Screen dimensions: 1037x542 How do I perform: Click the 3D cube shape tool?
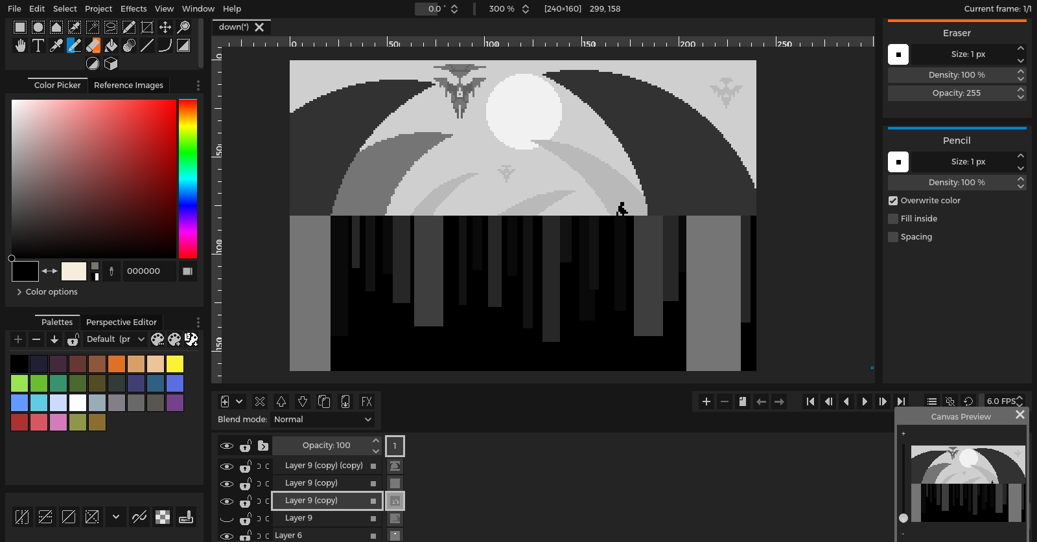click(111, 63)
